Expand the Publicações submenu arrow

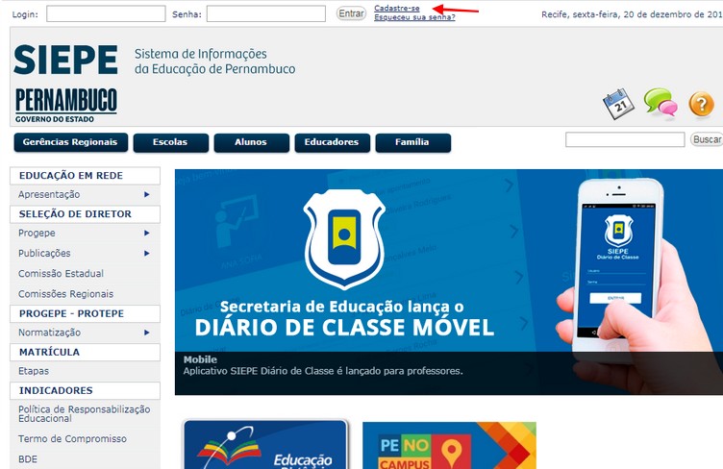(147, 254)
